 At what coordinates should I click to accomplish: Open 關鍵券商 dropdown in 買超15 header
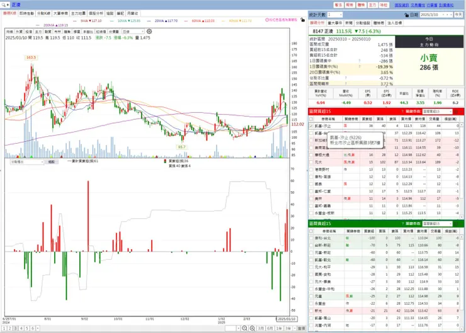coord(437,112)
